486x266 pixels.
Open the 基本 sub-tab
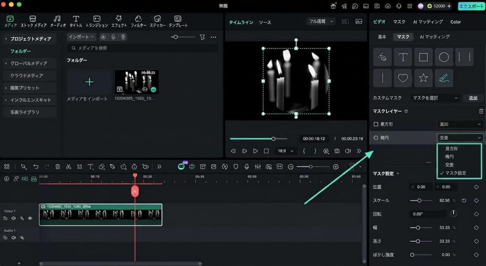click(382, 37)
